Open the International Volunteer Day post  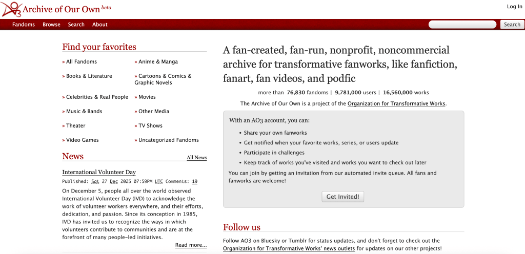99,172
